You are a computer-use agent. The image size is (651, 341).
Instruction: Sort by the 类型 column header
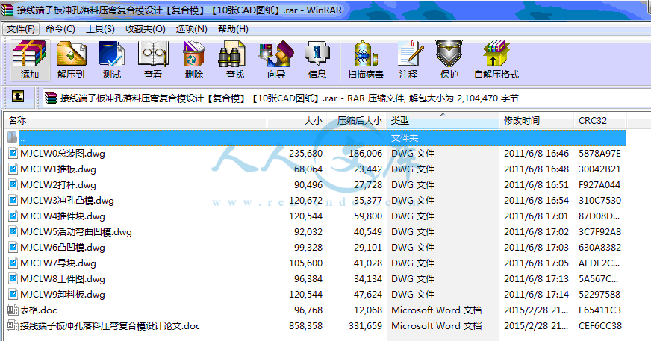443,121
